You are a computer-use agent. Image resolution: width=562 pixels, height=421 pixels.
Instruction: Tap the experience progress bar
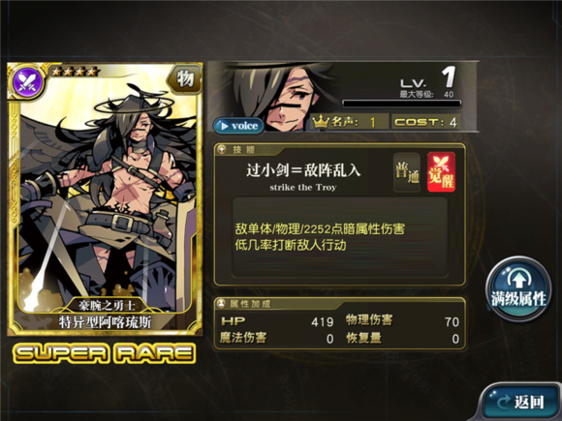[x=401, y=104]
